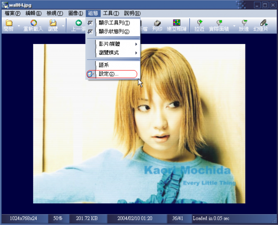278x225 pixels.
Task: Expand the 開啟 dropdown arrow
Action: (19, 26)
